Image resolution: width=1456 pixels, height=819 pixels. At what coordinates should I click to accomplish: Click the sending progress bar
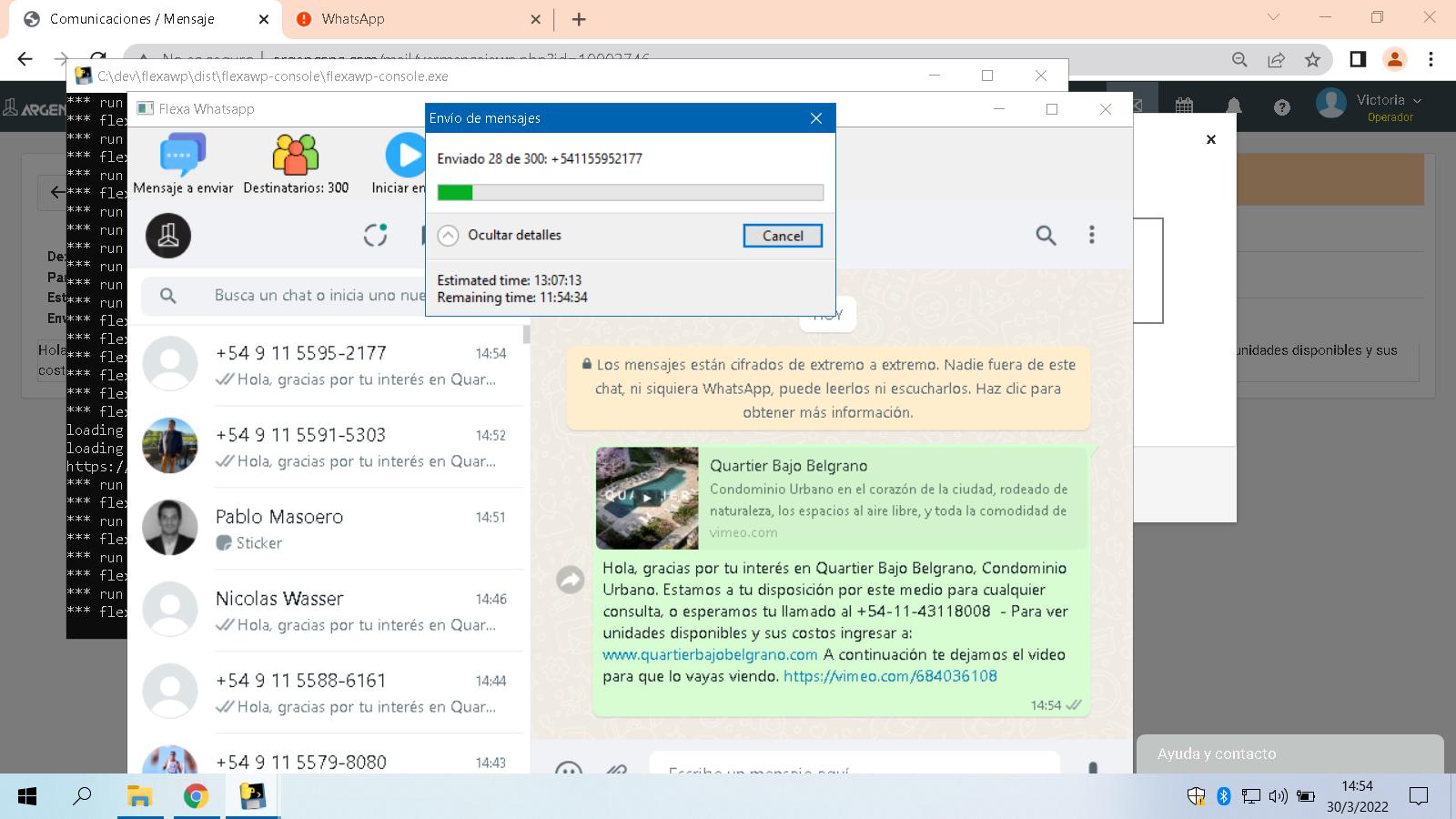631,192
